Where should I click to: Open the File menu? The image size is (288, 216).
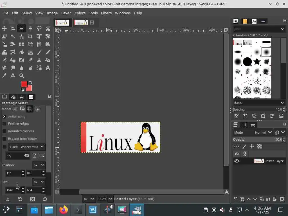coord(5,13)
